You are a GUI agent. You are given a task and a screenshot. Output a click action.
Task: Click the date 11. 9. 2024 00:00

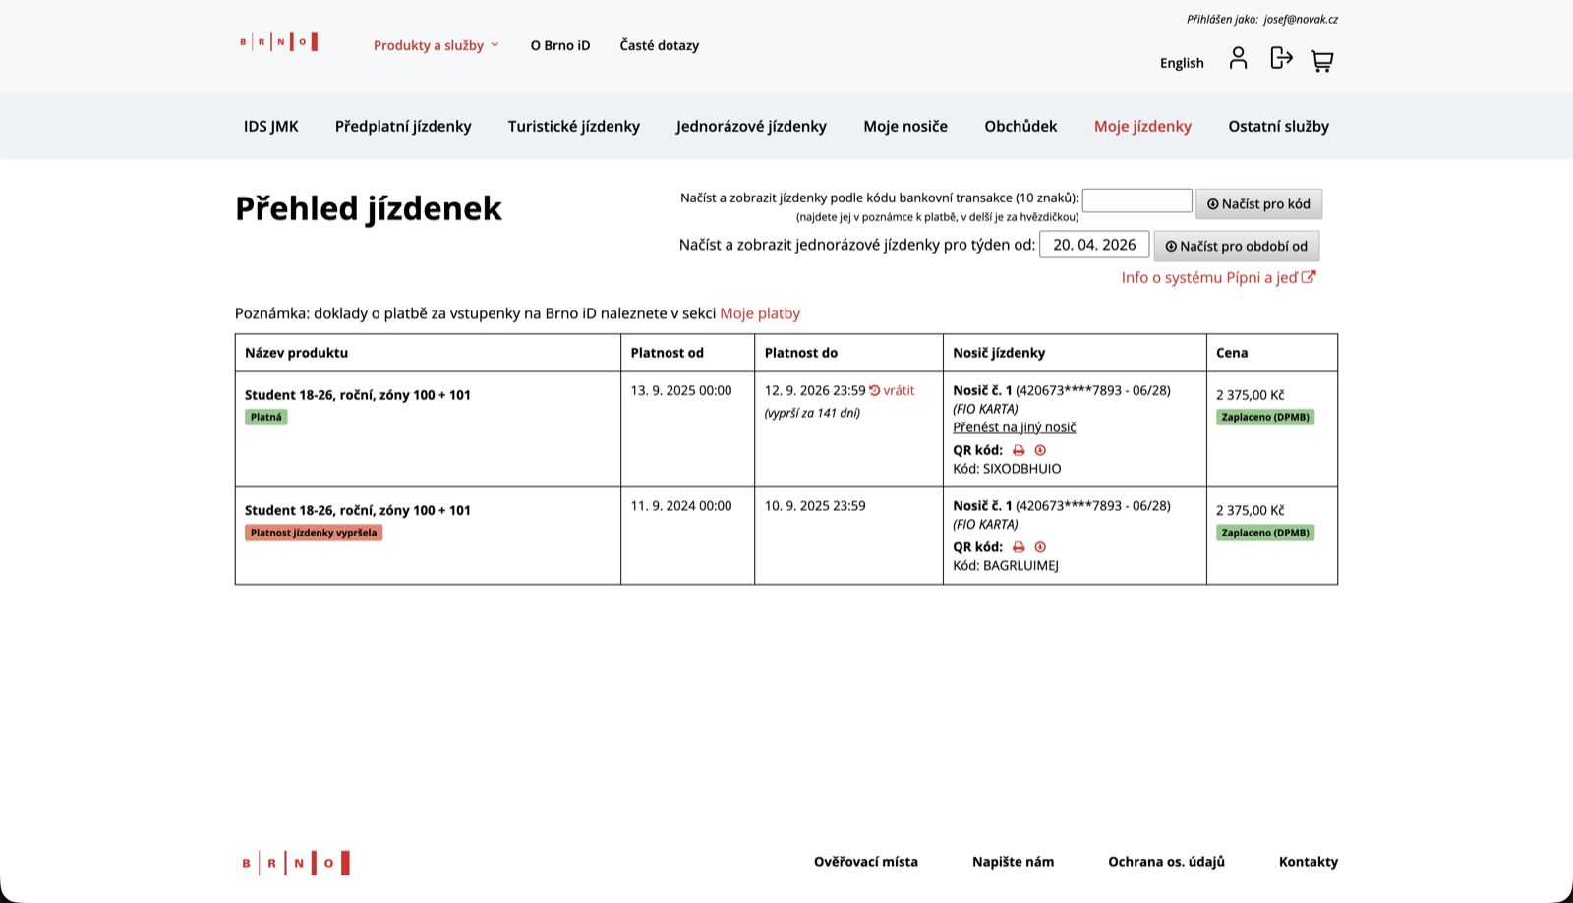pos(681,506)
